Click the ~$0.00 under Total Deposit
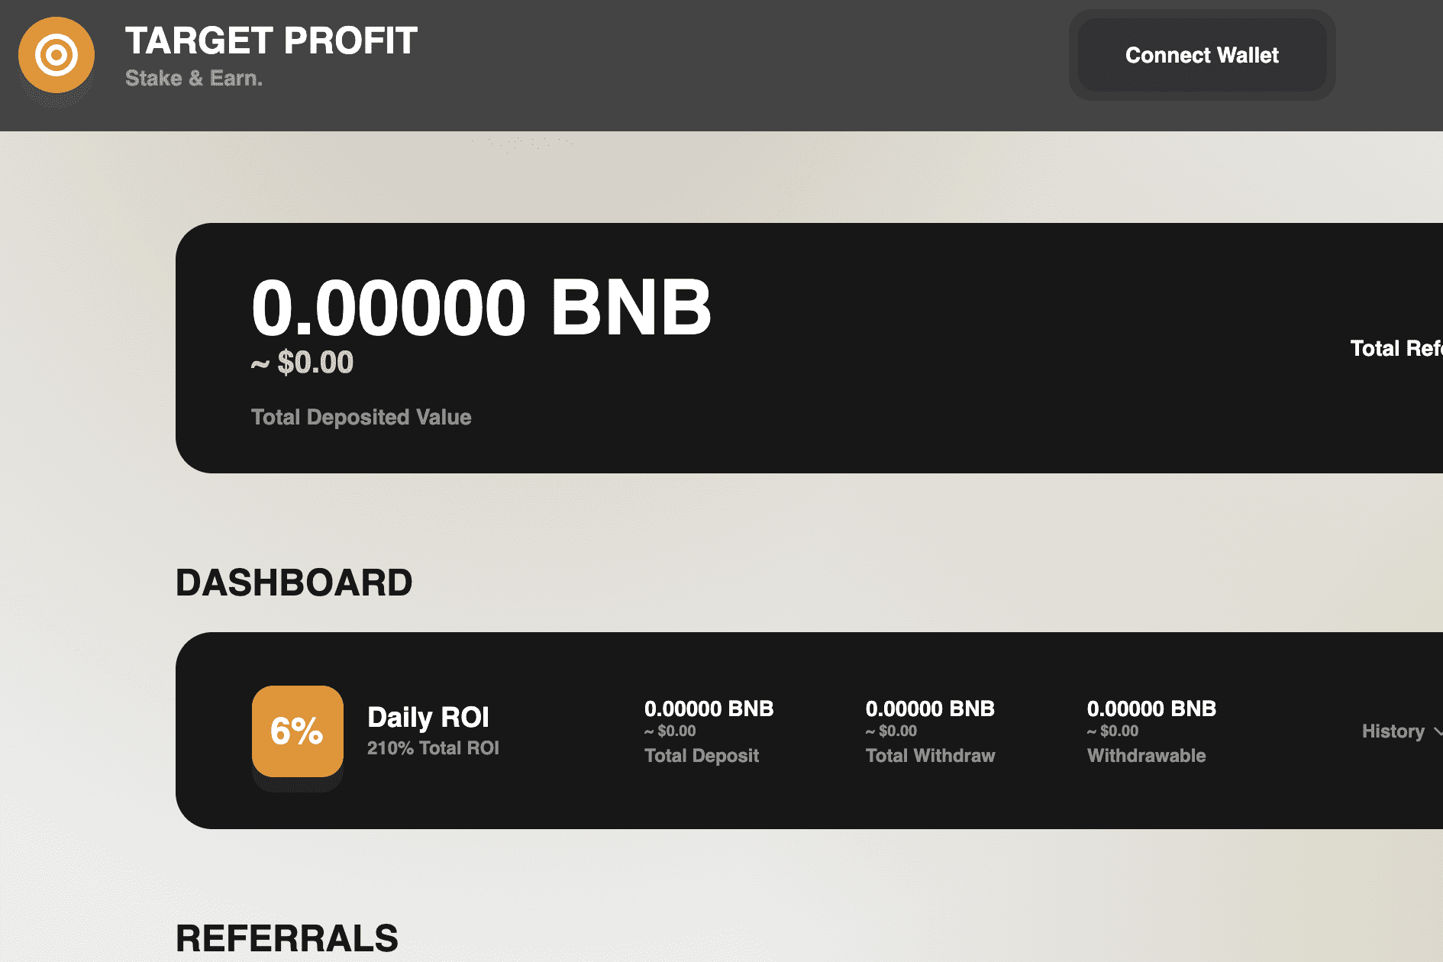Viewport: 1443px width, 962px height. [669, 731]
